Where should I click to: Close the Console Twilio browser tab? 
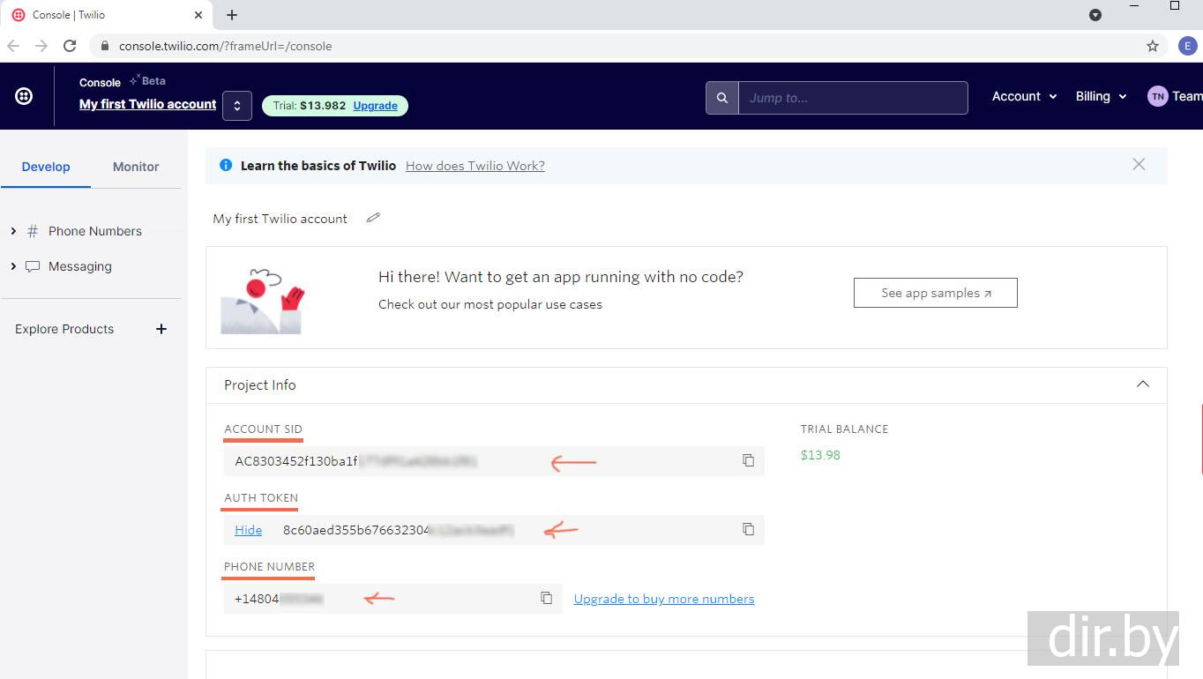tap(198, 15)
